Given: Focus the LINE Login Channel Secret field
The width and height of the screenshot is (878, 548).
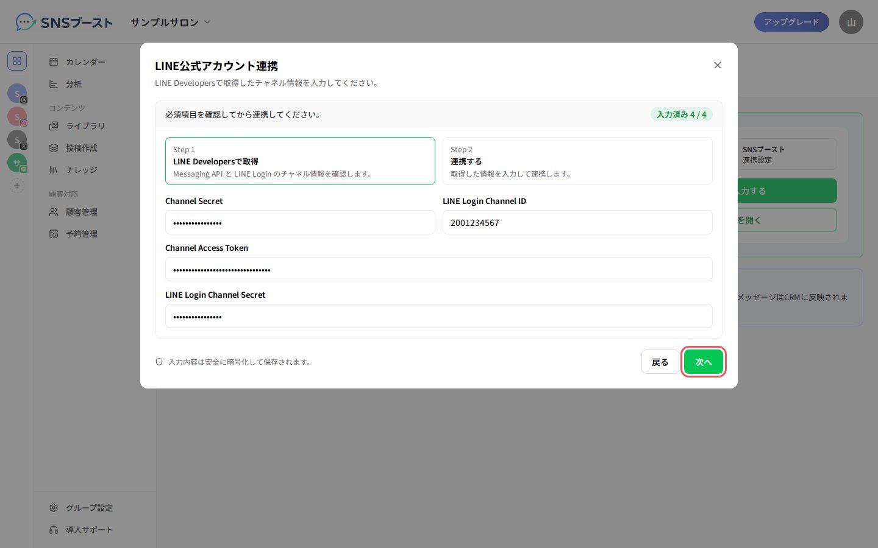Looking at the screenshot, I should coord(439,316).
